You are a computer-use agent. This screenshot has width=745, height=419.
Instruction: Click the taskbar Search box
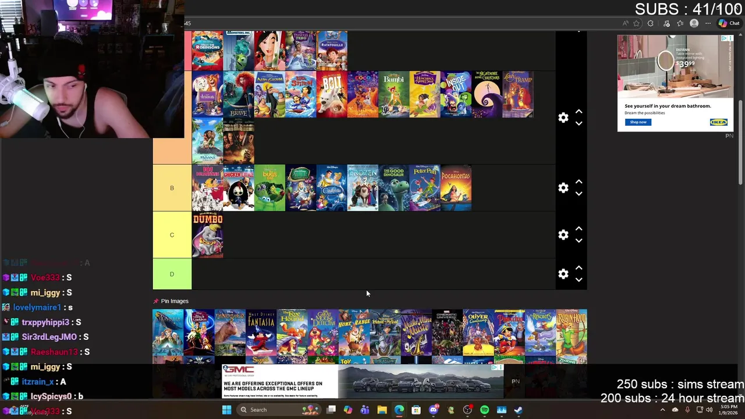point(279,410)
